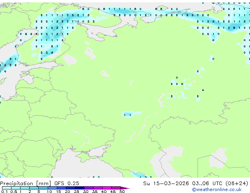Image resolution: width=250 pixels, height=193 pixels.
Task: Choose the magenta swatch between 40 and 45
Action: click(x=107, y=188)
